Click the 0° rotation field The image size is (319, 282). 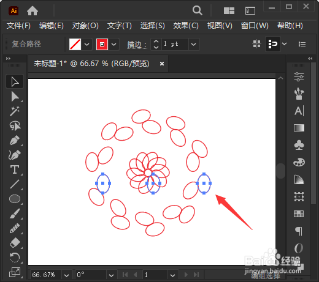pyautogui.click(x=90, y=275)
